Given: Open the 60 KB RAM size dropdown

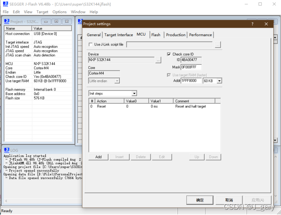Looking at the screenshot, I should tap(219, 81).
